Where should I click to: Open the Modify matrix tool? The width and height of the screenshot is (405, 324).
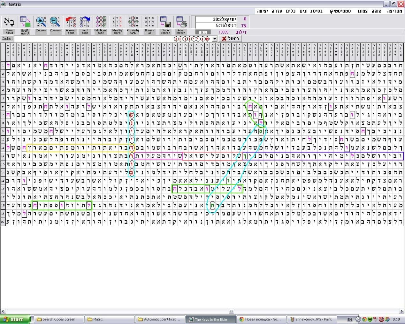point(25,22)
